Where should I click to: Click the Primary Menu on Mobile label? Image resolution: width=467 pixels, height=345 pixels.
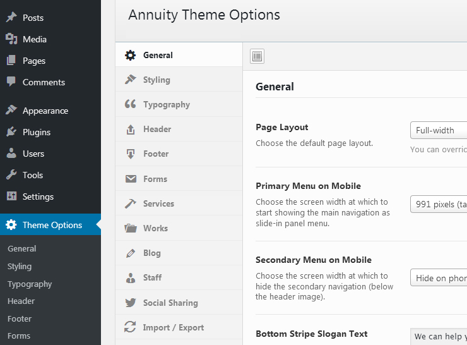click(308, 186)
